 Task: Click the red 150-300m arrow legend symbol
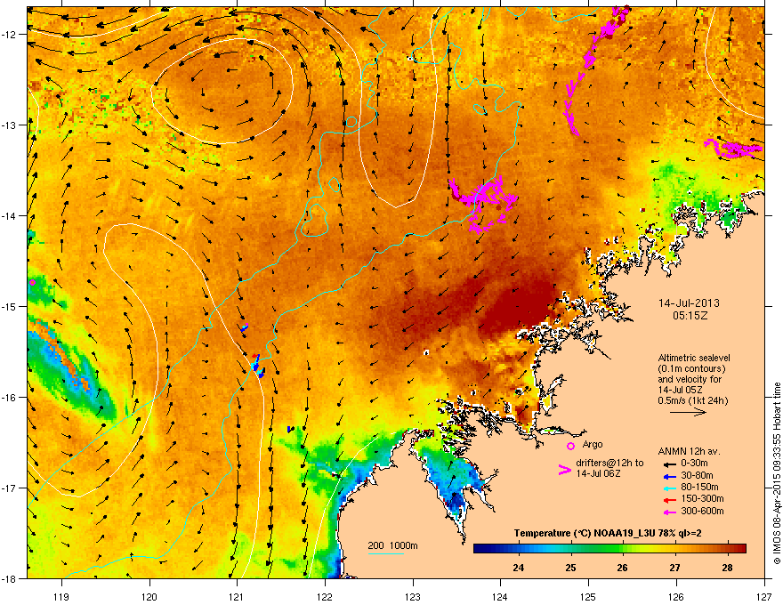[x=668, y=499]
